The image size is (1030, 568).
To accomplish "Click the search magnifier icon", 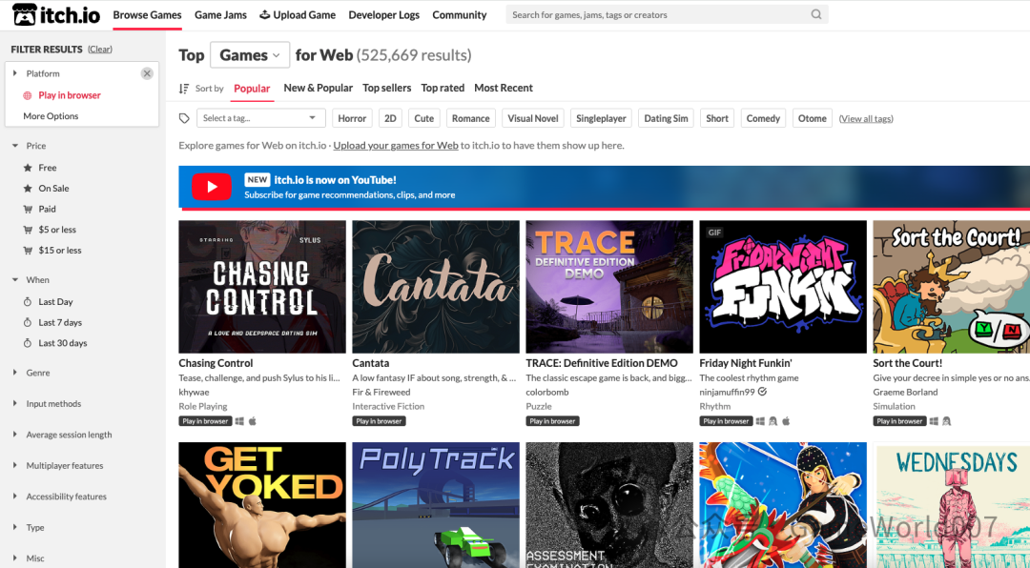I will [815, 14].
